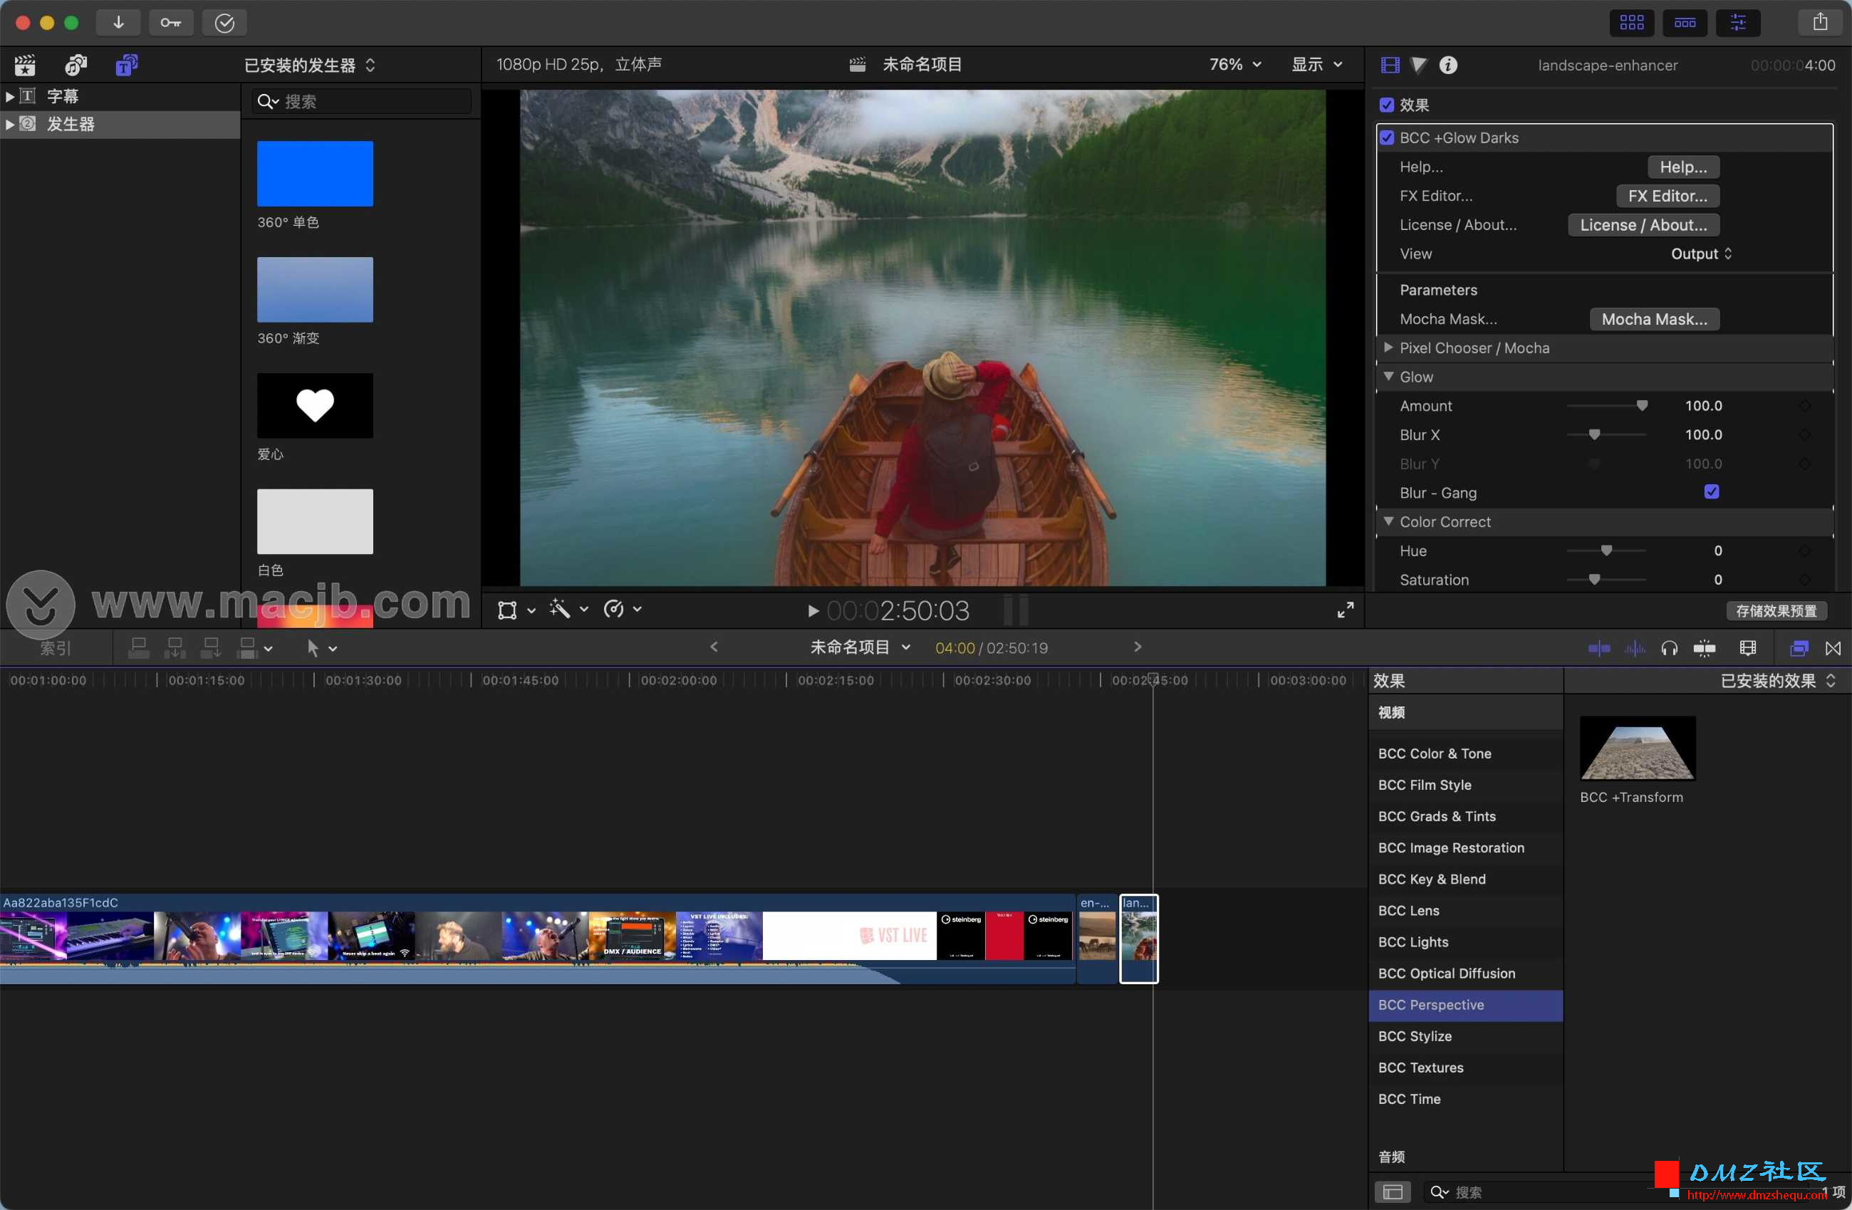Image resolution: width=1852 pixels, height=1210 pixels.
Task: Toggle the effects browser icon
Action: [1799, 648]
